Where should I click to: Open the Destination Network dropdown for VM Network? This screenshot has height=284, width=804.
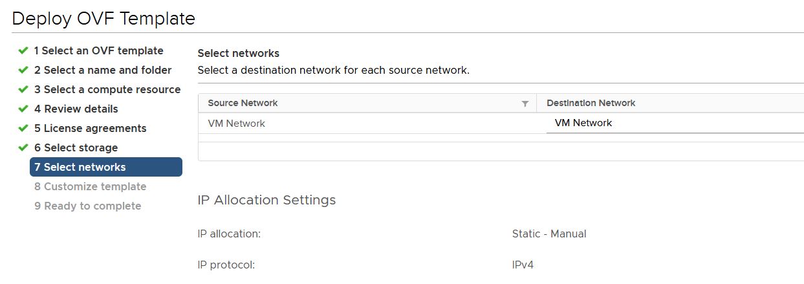pos(673,123)
